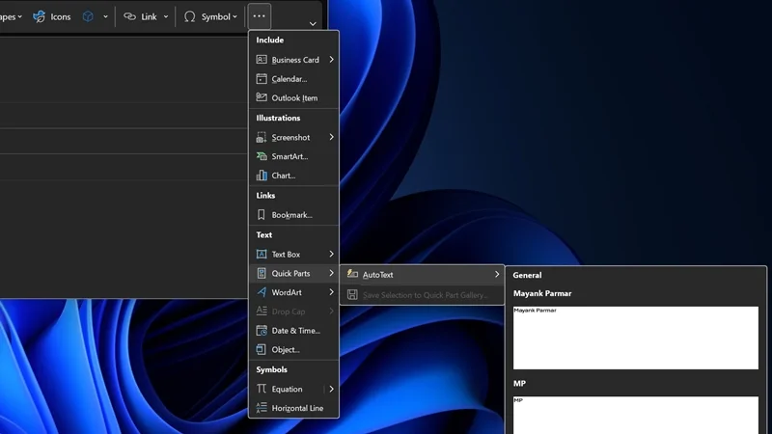
Task: Click the Horizontal Line icon
Action: tap(262, 407)
